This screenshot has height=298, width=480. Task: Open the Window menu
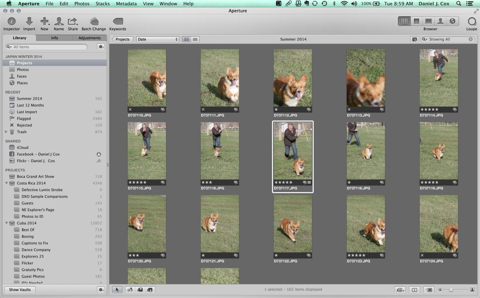point(168,4)
